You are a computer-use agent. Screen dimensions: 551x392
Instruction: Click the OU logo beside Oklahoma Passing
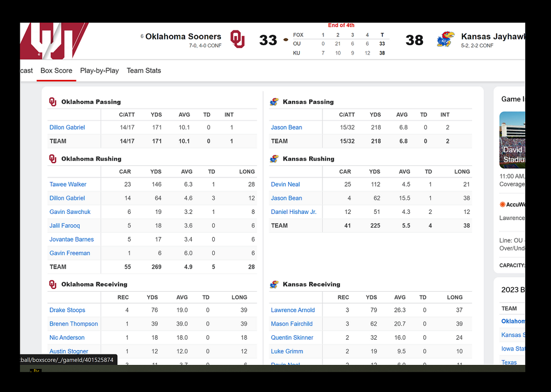53,102
